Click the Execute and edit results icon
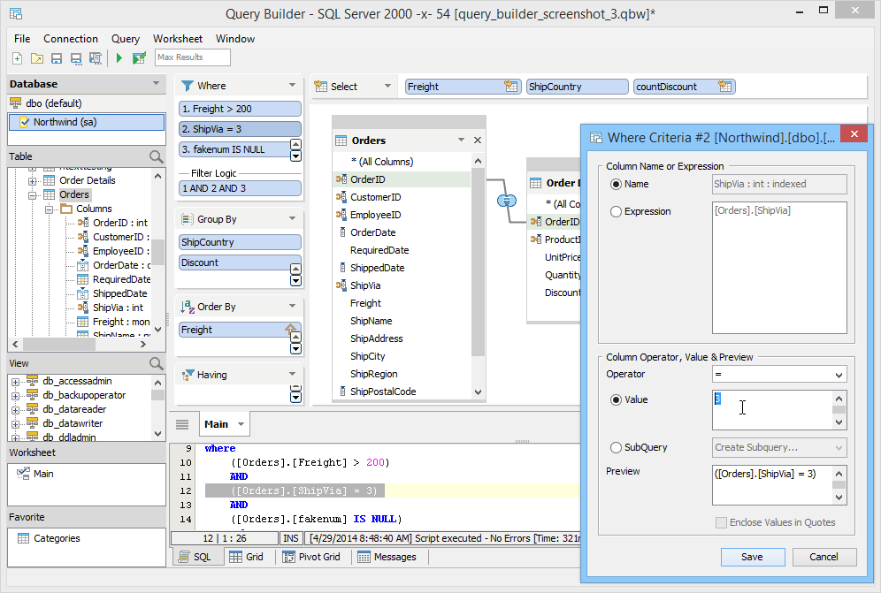881x593 pixels. tap(139, 57)
